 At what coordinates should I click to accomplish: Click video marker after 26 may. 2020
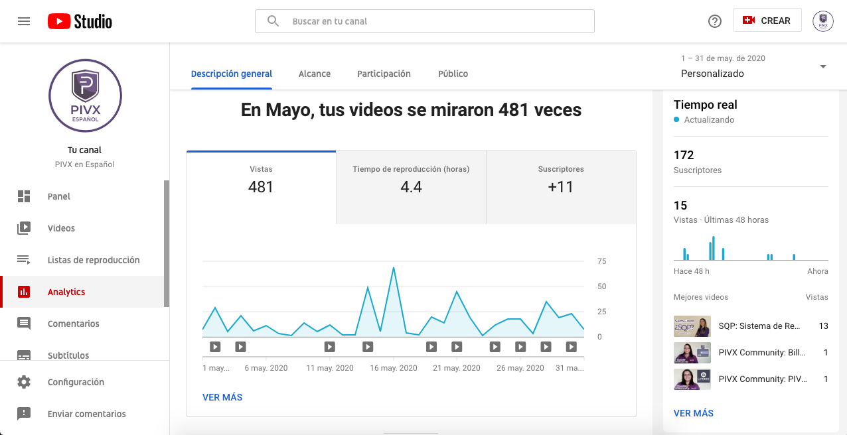(x=546, y=347)
